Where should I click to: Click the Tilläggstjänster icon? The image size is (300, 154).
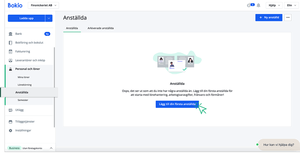(x=10, y=122)
